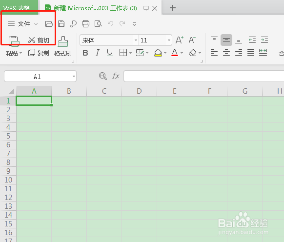Save the workbook with the save icon
Image resolution: width=284 pixels, height=242 pixels.
(61, 24)
